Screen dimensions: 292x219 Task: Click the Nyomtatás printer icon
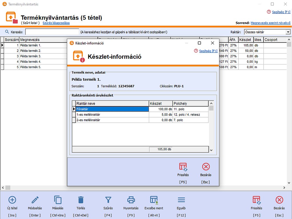[131, 200]
